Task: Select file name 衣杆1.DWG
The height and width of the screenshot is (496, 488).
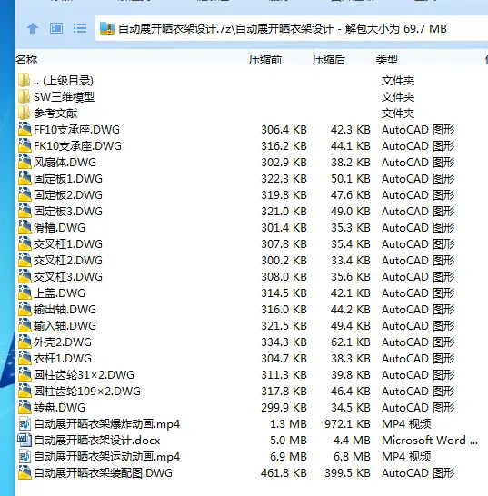Action: click(63, 359)
